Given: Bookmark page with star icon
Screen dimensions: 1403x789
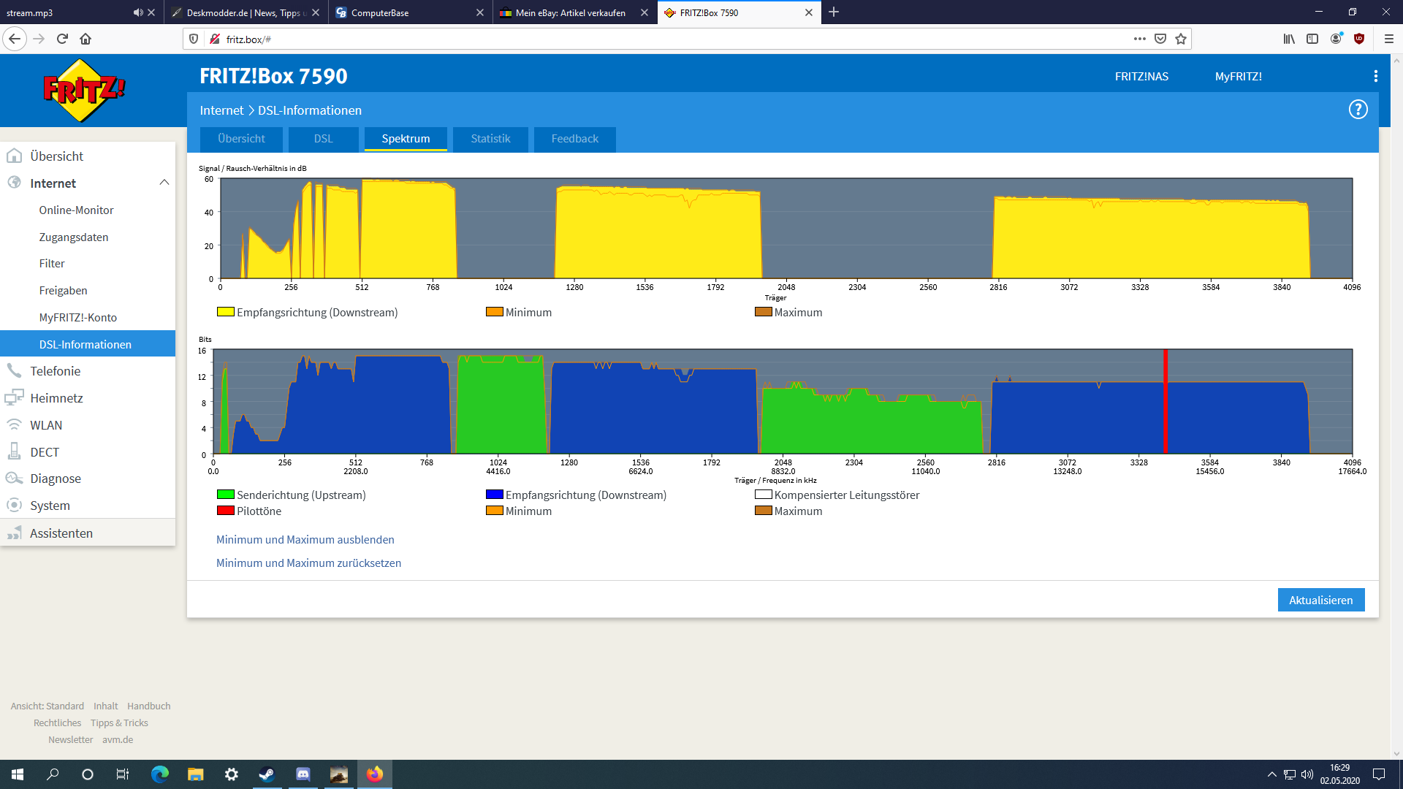Looking at the screenshot, I should pyautogui.click(x=1181, y=39).
